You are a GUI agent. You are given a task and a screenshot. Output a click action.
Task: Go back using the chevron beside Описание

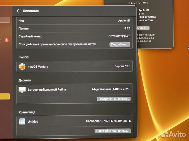click(x=18, y=11)
